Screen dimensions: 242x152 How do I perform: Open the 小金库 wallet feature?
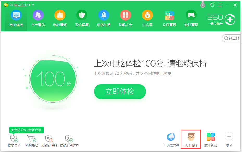(x=147, y=18)
